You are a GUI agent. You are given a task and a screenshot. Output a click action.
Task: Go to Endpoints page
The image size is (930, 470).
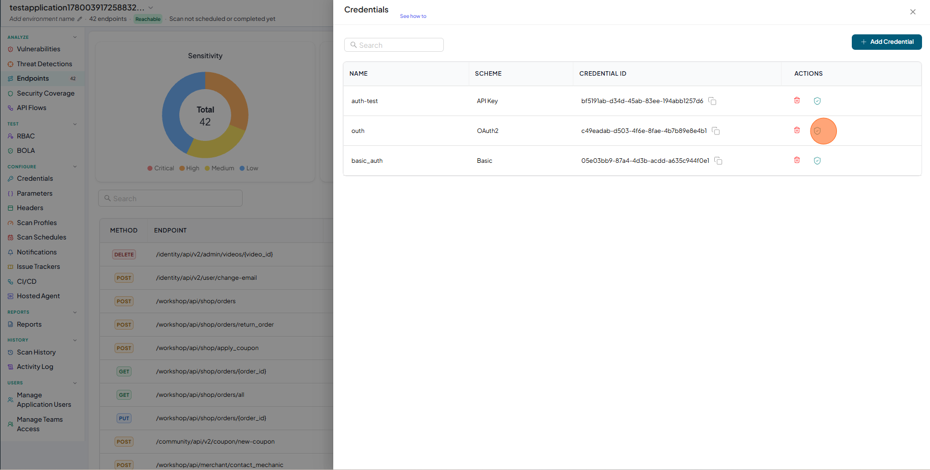point(33,79)
